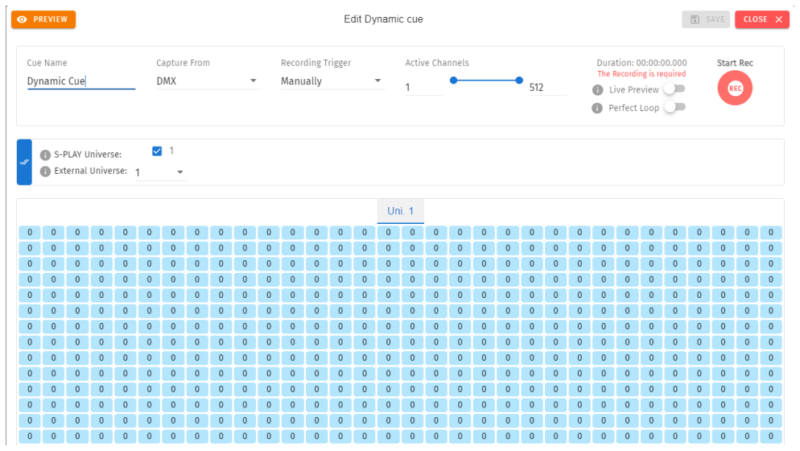Click the blue select-all double-check icon
The image size is (800, 451).
[x=24, y=162]
